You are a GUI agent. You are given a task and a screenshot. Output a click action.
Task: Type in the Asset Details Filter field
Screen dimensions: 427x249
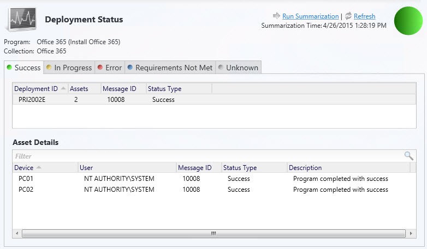click(207, 156)
